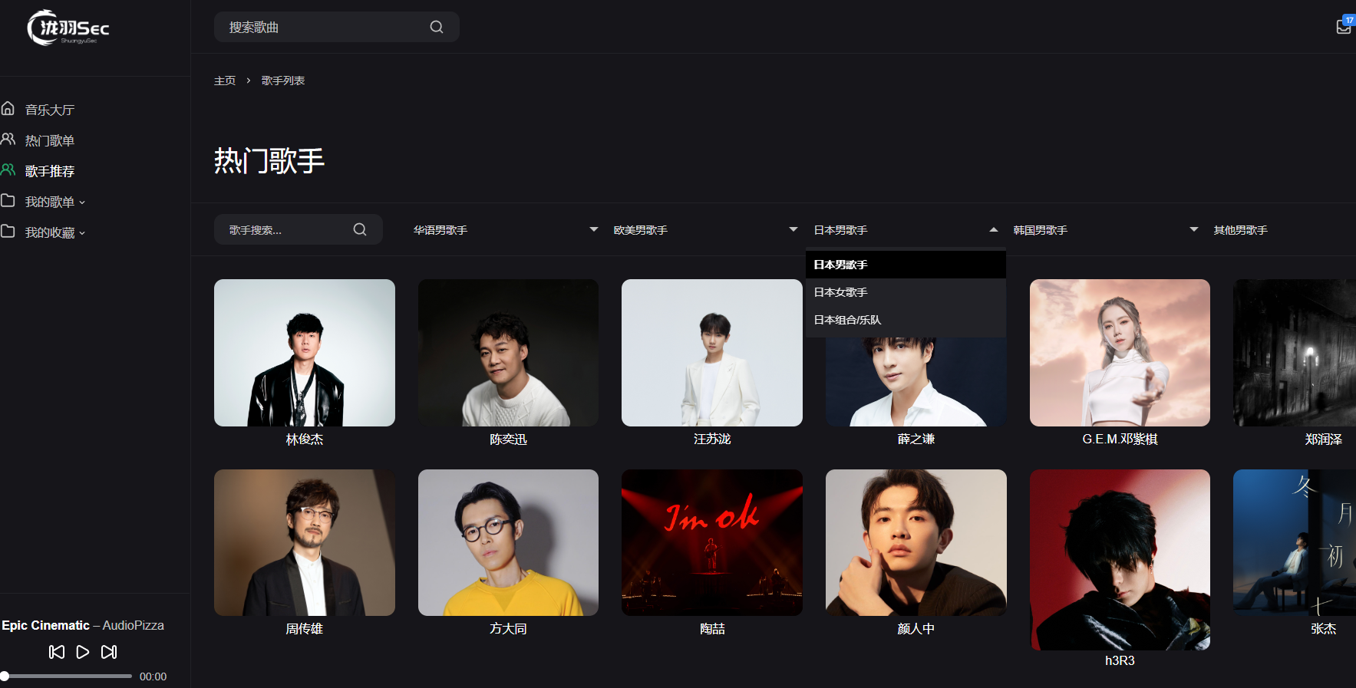Open the 华语男歌手 dropdown
This screenshot has height=688, width=1356.
[x=505, y=230]
